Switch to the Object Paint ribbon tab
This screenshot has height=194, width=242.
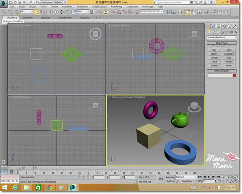pos(65,18)
